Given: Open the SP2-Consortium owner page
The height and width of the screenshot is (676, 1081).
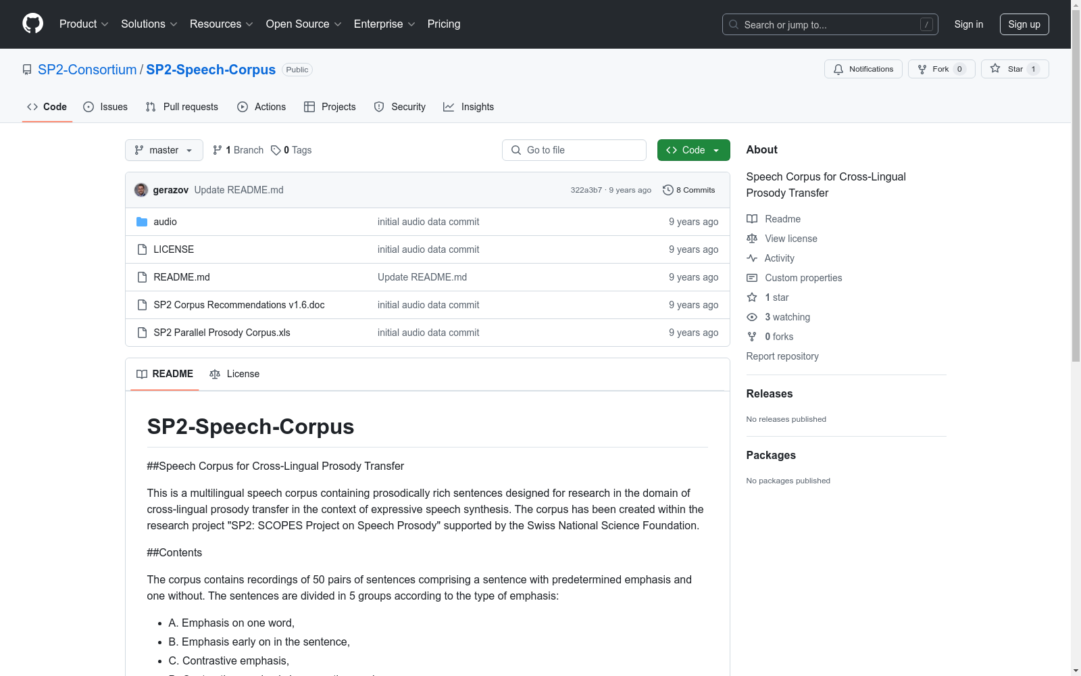Looking at the screenshot, I should (87, 70).
